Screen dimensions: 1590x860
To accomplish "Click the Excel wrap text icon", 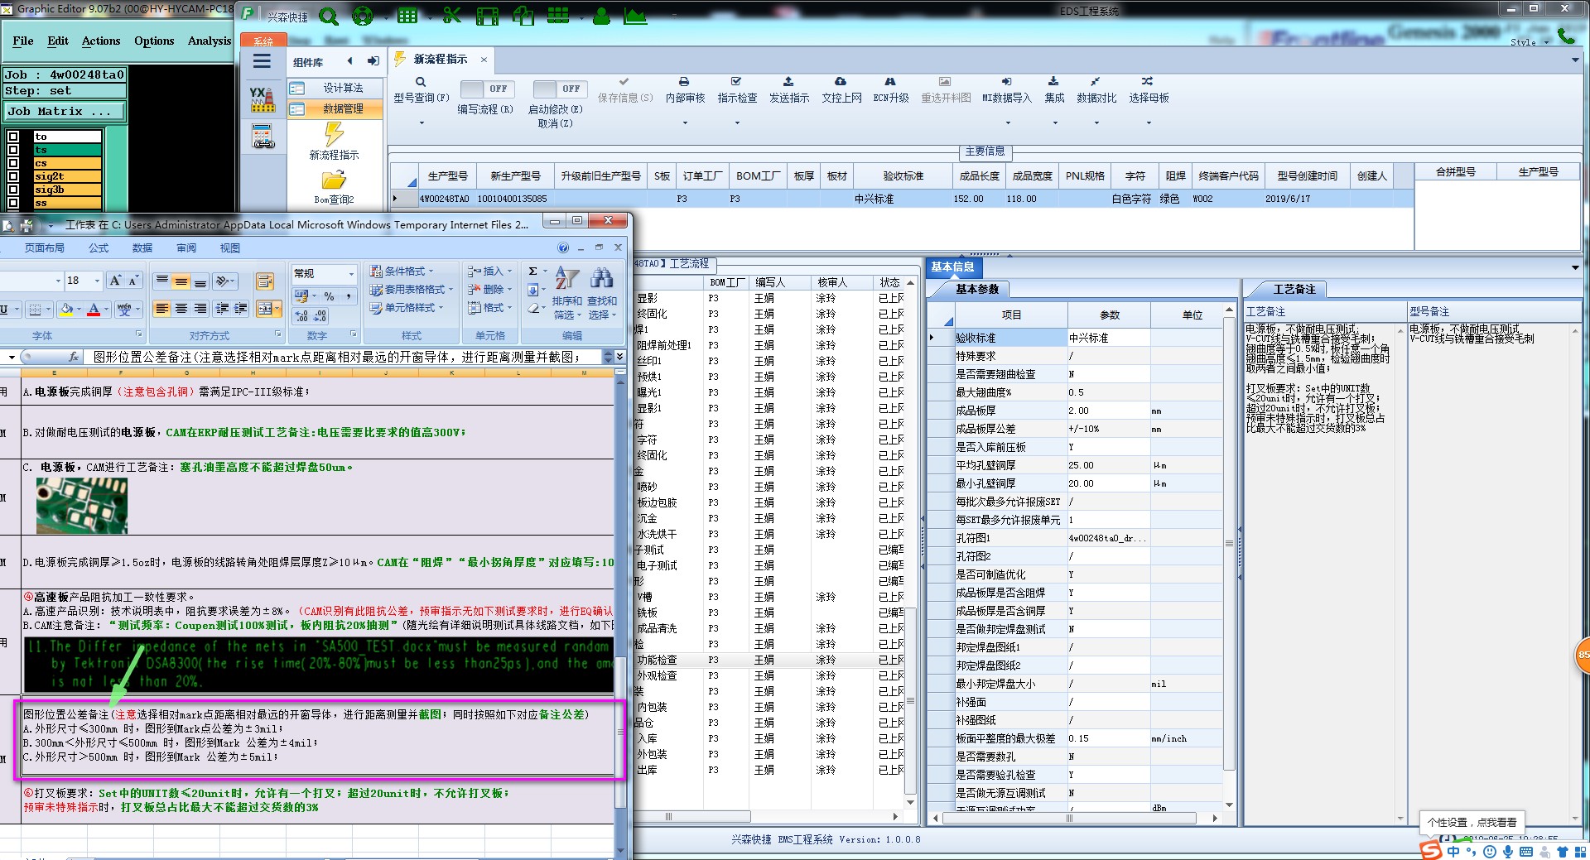I will [265, 281].
